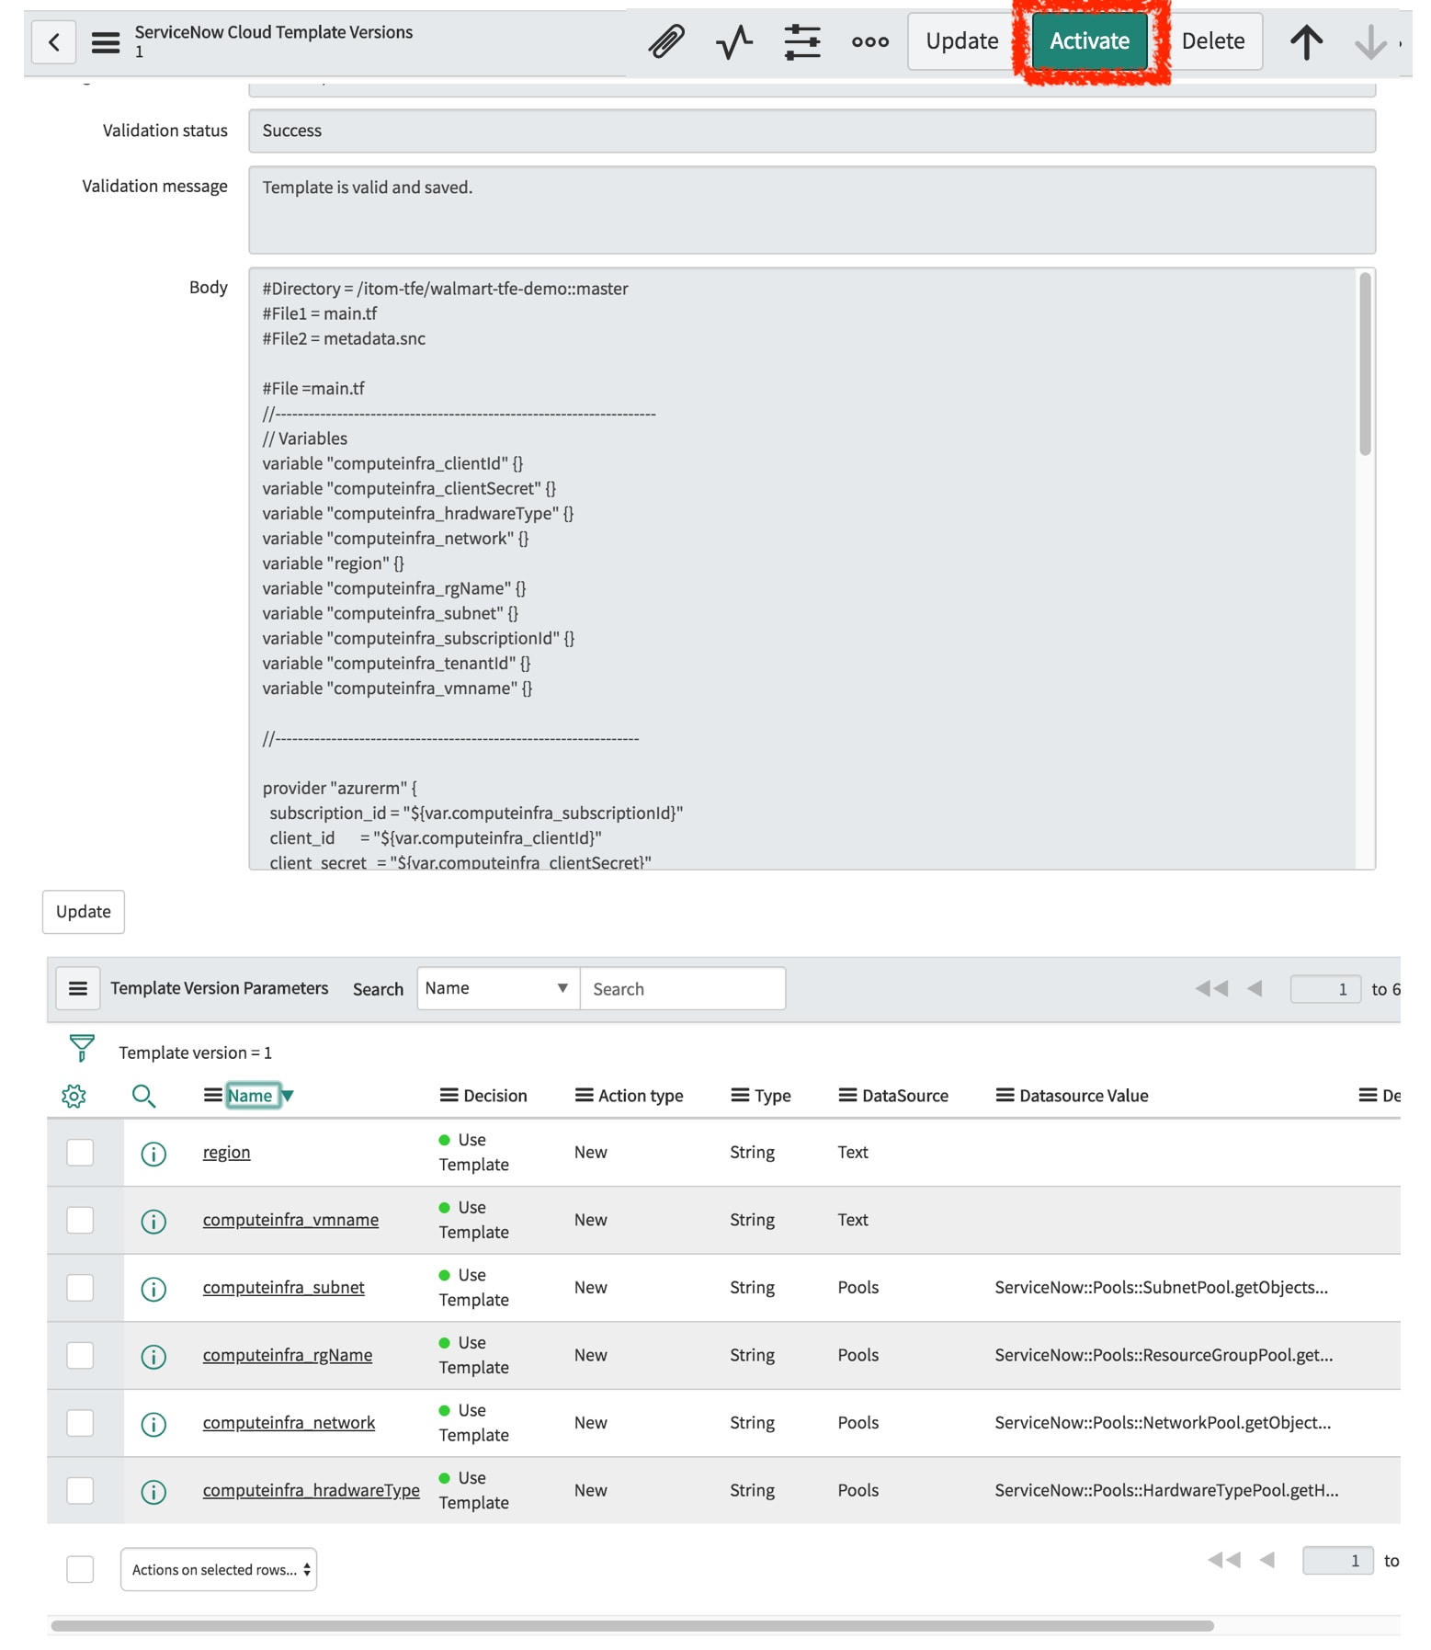Select the computeinfra_vmname row checkbox
This screenshot has height=1650, width=1431.
pyautogui.click(x=80, y=1220)
